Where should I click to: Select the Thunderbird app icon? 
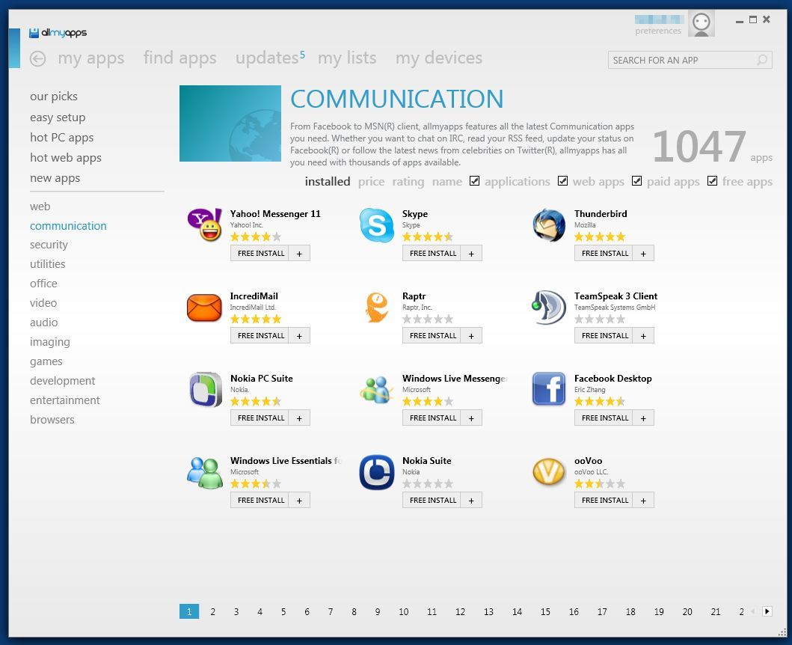(x=549, y=225)
